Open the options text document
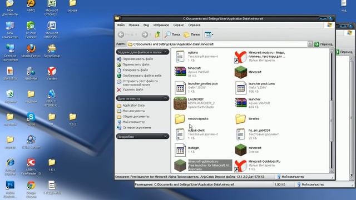356x200 pixels. (180, 57)
